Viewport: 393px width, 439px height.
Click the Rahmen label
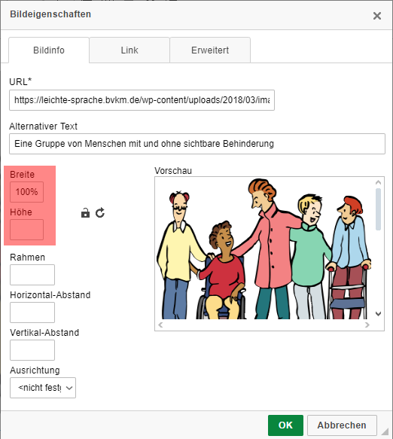point(27,258)
